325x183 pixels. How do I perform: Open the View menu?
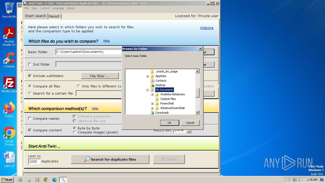34,8
